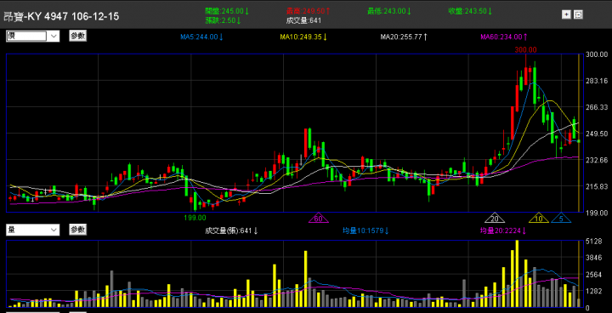Click the 均量10:1579 volume average legend
Image resolution: width=612 pixels, height=313 pixels.
tap(366, 230)
